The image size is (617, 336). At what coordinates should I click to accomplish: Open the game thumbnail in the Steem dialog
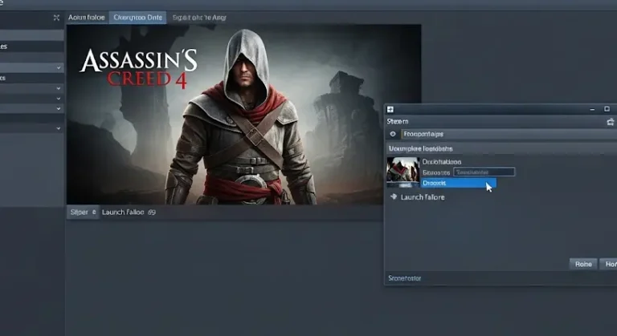[x=403, y=172]
